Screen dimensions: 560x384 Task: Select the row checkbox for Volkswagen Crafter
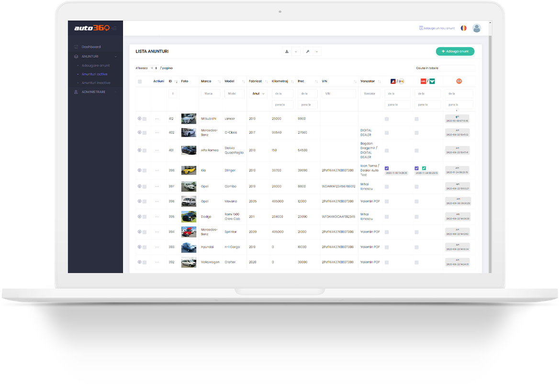point(144,263)
